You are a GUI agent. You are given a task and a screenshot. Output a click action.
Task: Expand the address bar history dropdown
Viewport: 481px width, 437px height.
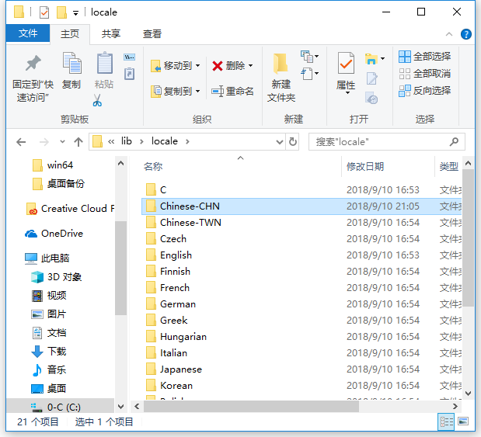pos(279,142)
